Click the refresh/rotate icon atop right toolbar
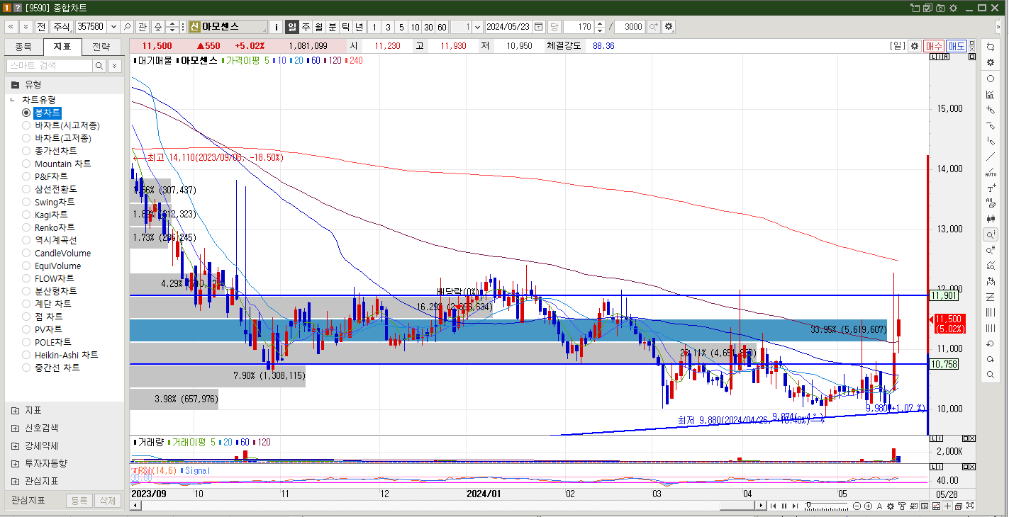The image size is (1009, 517). [991, 46]
